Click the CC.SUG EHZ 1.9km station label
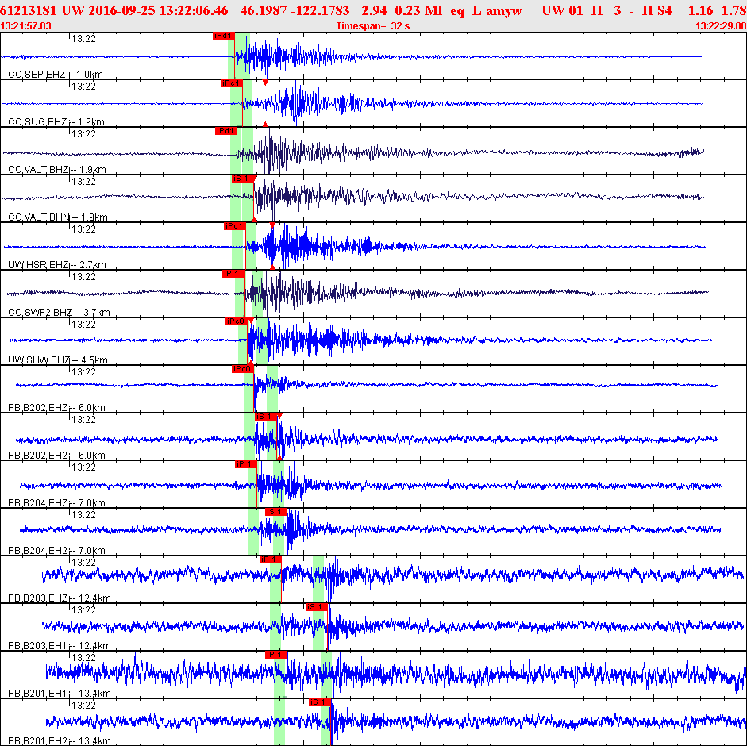 [x=56, y=122]
